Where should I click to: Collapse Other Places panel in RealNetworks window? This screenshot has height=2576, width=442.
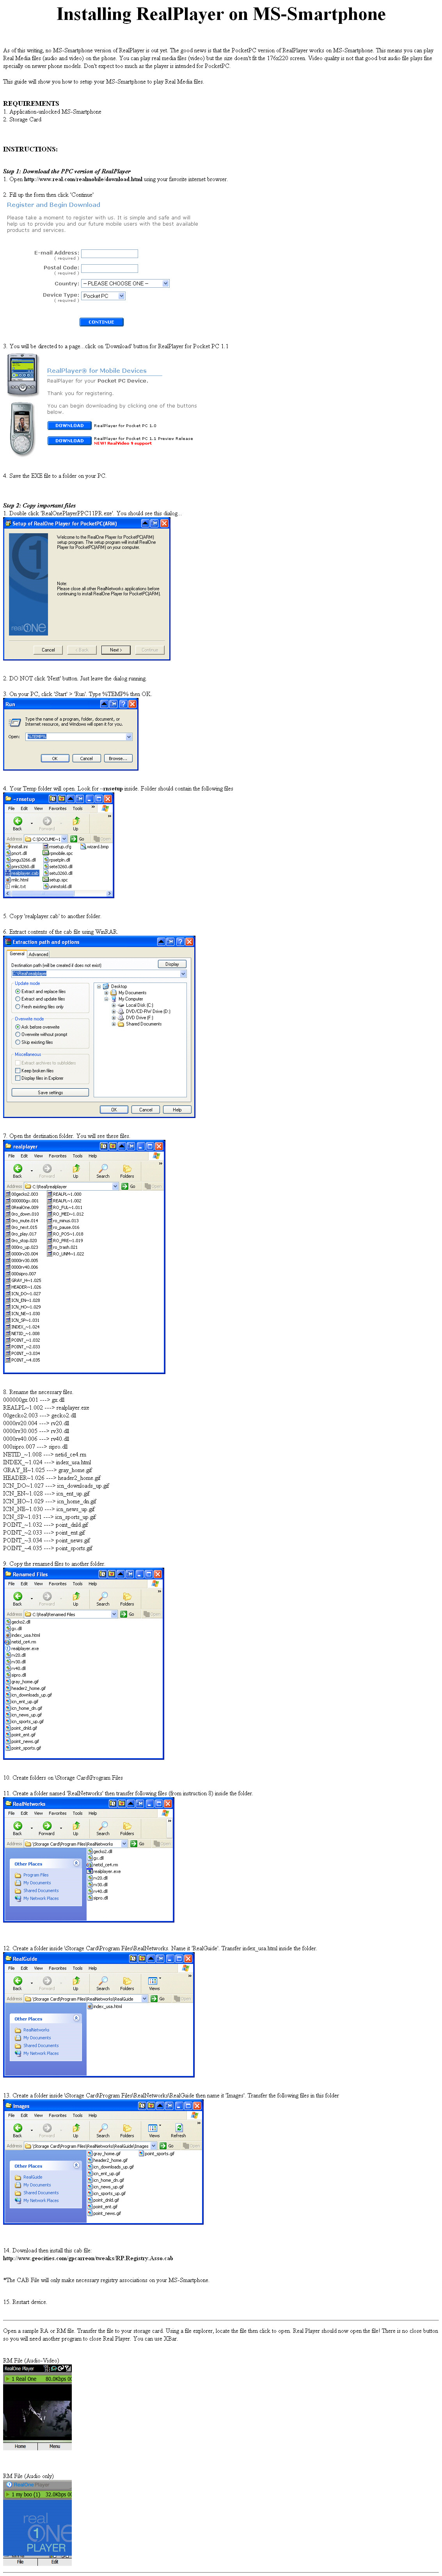76,1863
